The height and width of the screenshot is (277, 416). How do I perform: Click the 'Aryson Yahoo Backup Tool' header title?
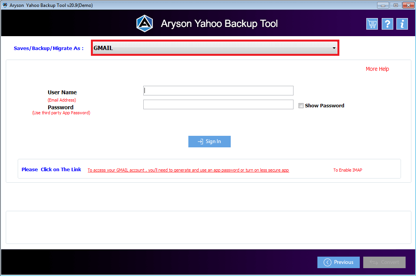coord(219,23)
